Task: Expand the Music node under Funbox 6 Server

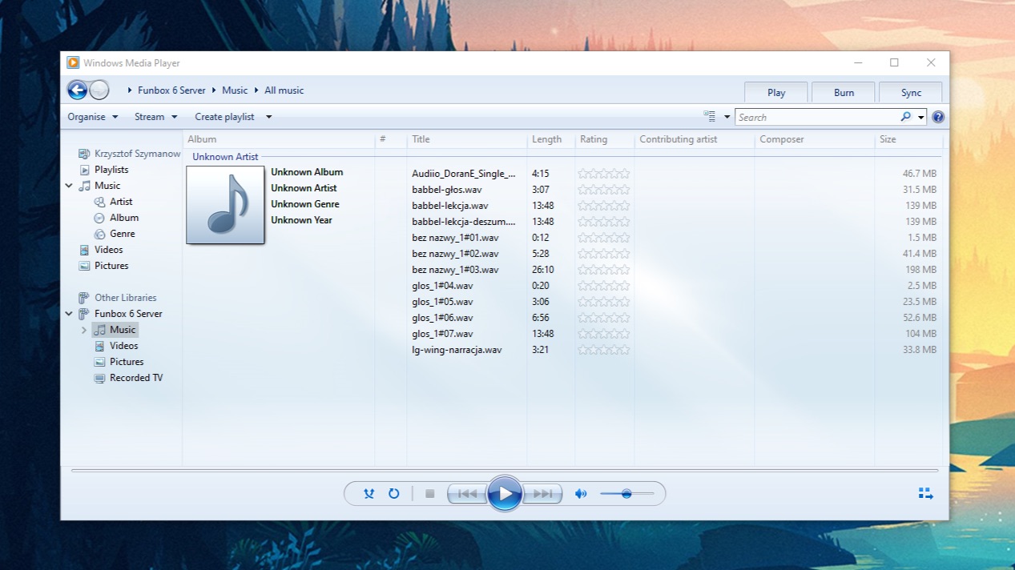Action: click(84, 330)
